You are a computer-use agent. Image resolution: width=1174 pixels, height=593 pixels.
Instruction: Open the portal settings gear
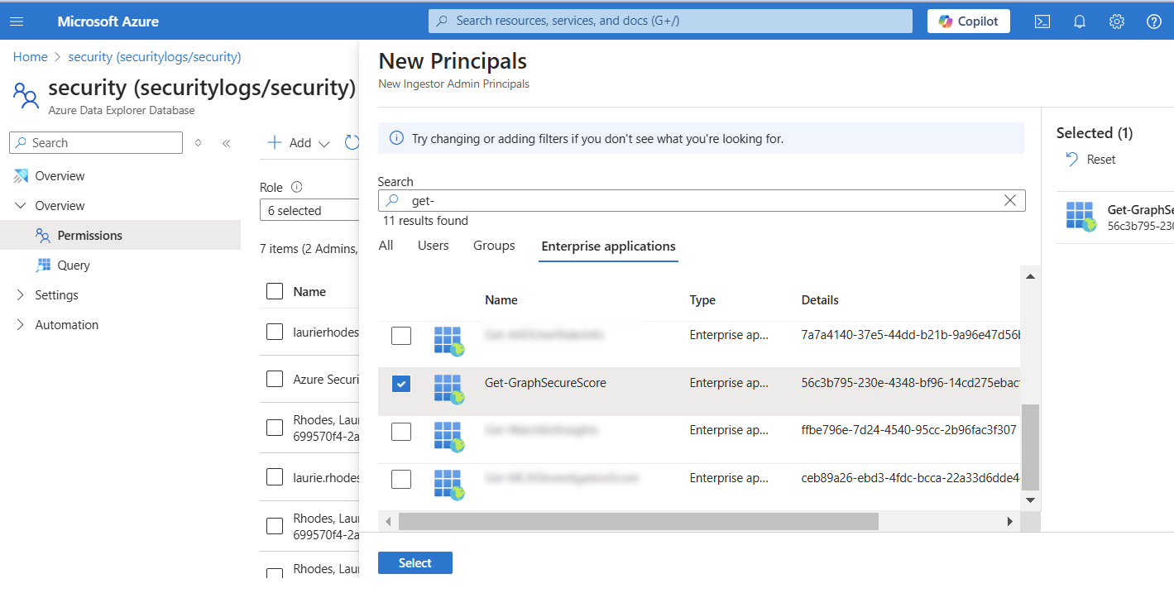[x=1117, y=22]
